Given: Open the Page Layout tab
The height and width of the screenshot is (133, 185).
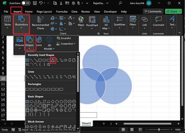Looking at the screenshot, I should [x=44, y=12].
